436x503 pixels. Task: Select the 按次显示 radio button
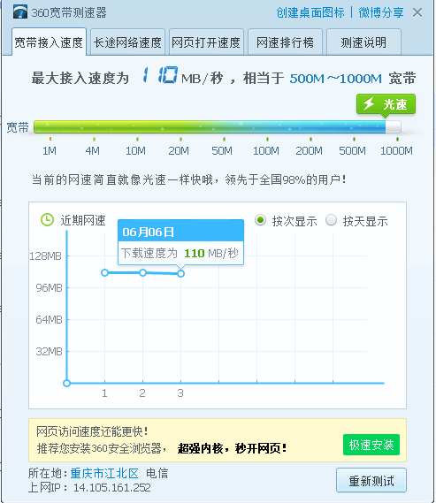260,220
